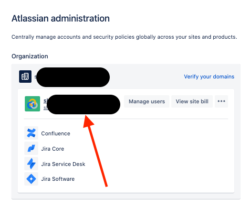Open the Confluence product icon
Viewport: 251px width, 209px height.
[31, 133]
